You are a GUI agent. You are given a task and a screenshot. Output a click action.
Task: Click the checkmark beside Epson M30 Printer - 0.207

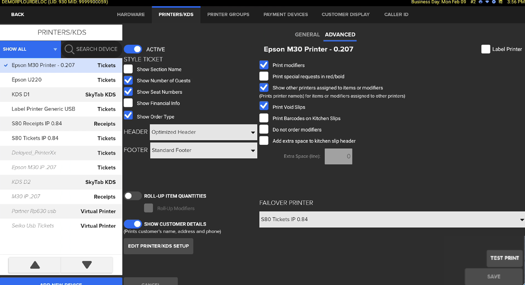[x=6, y=65]
